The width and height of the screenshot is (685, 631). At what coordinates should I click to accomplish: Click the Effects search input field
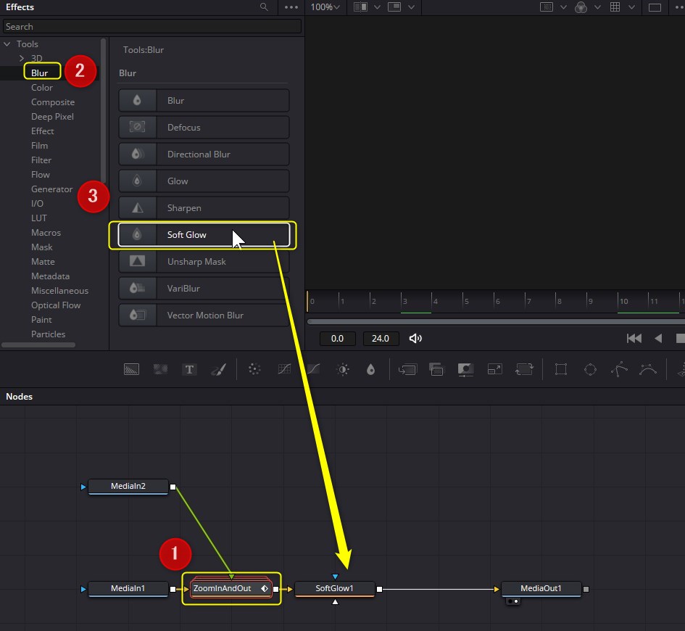click(x=152, y=27)
